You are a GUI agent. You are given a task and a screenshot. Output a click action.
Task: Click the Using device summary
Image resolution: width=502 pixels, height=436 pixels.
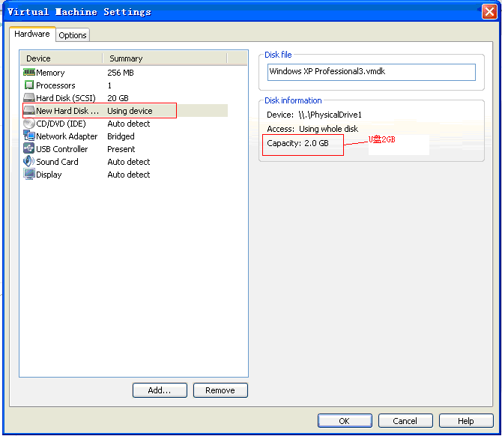(x=130, y=111)
